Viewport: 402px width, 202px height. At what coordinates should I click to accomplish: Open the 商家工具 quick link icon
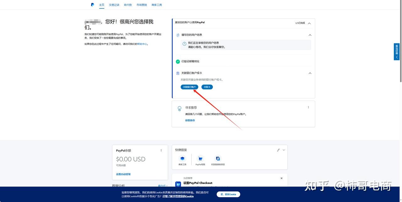pos(182,159)
